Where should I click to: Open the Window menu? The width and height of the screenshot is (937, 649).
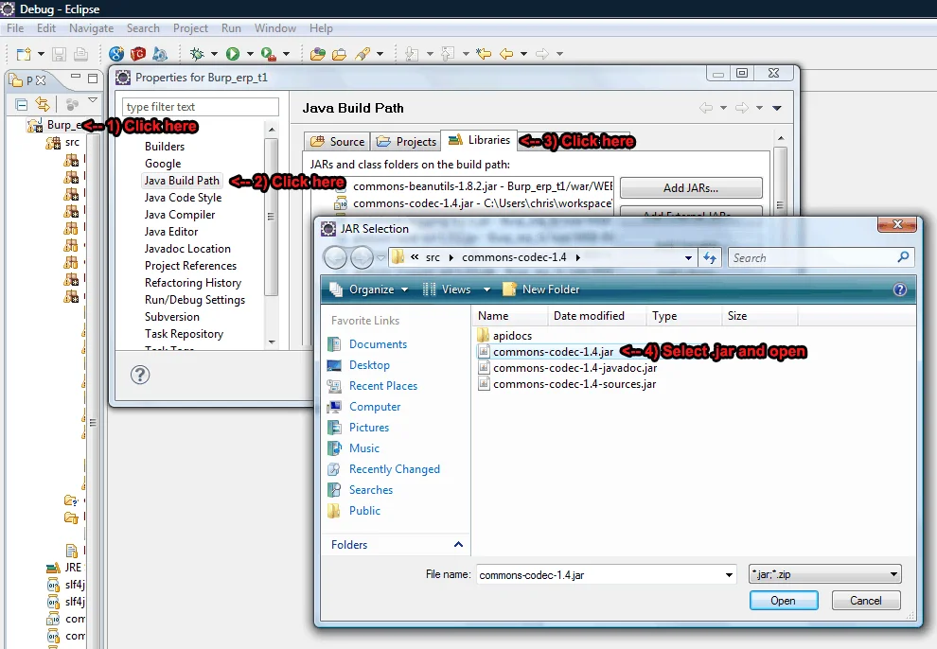274,28
